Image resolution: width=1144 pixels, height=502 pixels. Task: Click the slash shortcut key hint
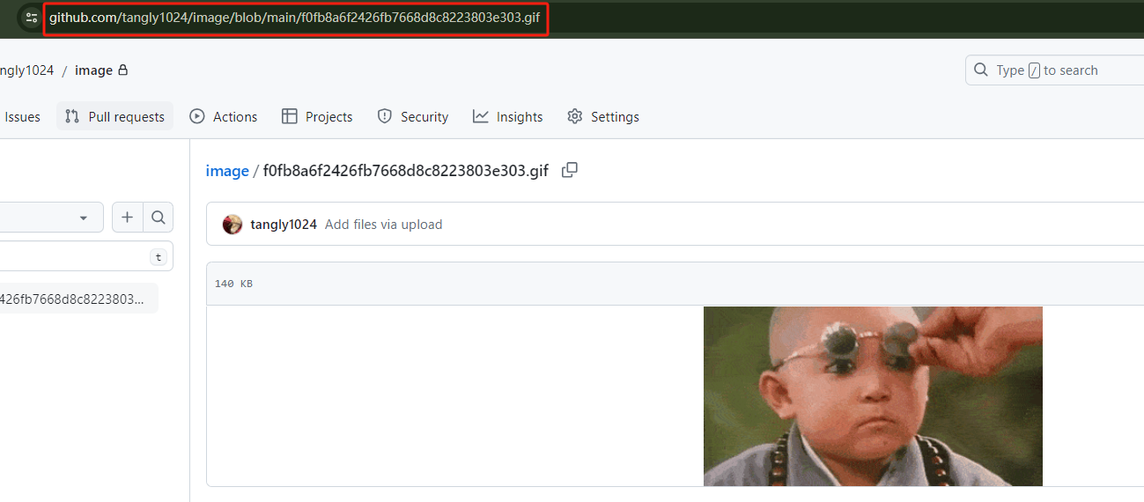pos(1035,70)
